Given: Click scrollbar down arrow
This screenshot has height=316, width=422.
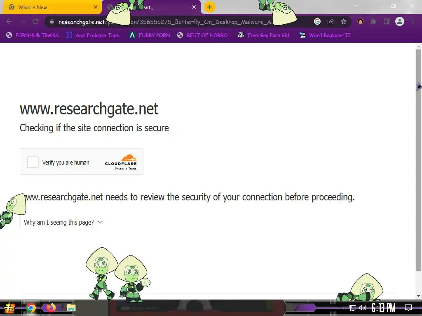Looking at the screenshot, I should (419, 296).
